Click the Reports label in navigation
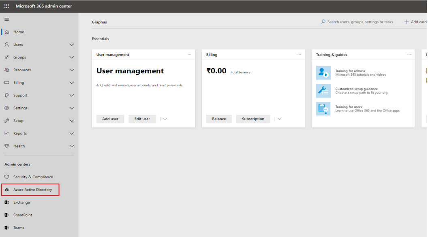 point(20,133)
